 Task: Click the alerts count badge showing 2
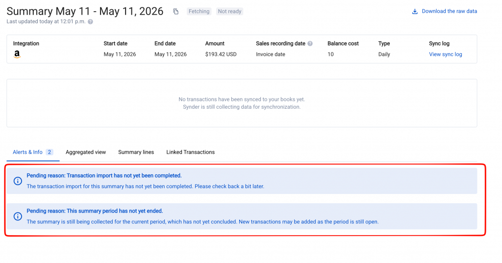50,152
